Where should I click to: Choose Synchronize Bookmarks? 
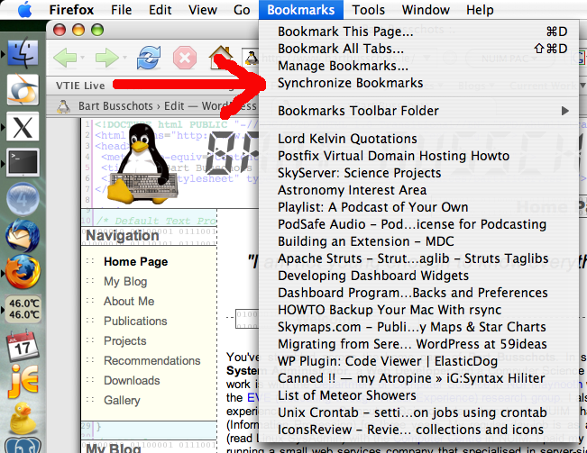coord(419,83)
